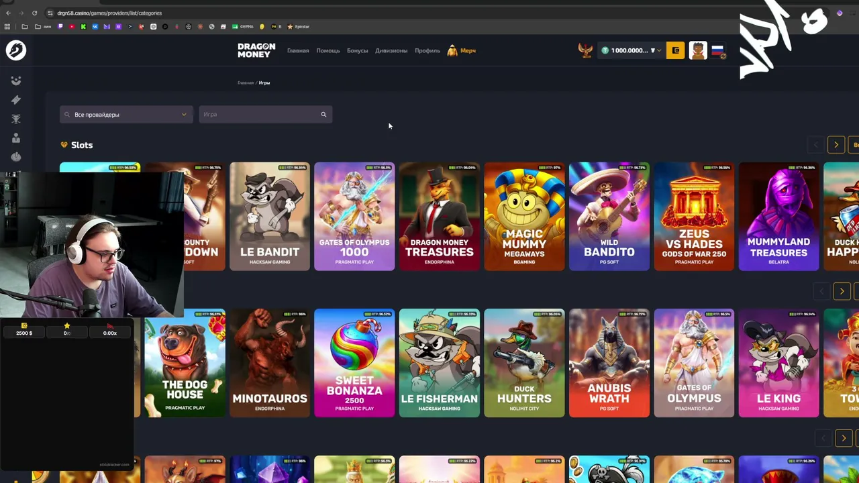
Task: Expand the balance currency dropdown
Action: (x=659, y=50)
